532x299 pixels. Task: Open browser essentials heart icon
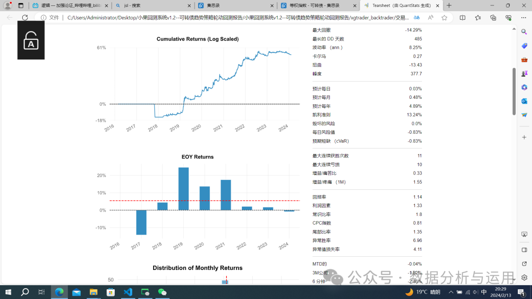pyautogui.click(x=508, y=18)
